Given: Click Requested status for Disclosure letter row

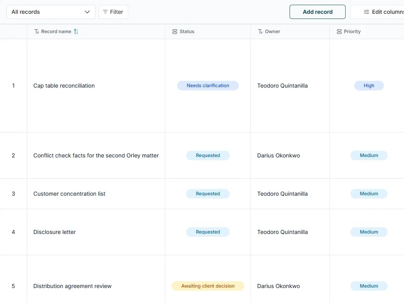Looking at the screenshot, I should tap(208, 232).
